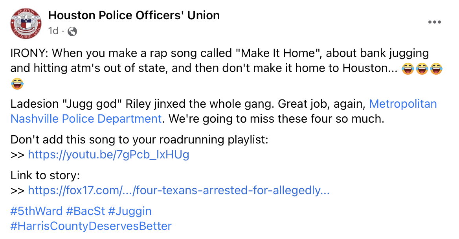This screenshot has width=459, height=239.
Task: Click the 1d post timestamp
Action: pos(53,31)
